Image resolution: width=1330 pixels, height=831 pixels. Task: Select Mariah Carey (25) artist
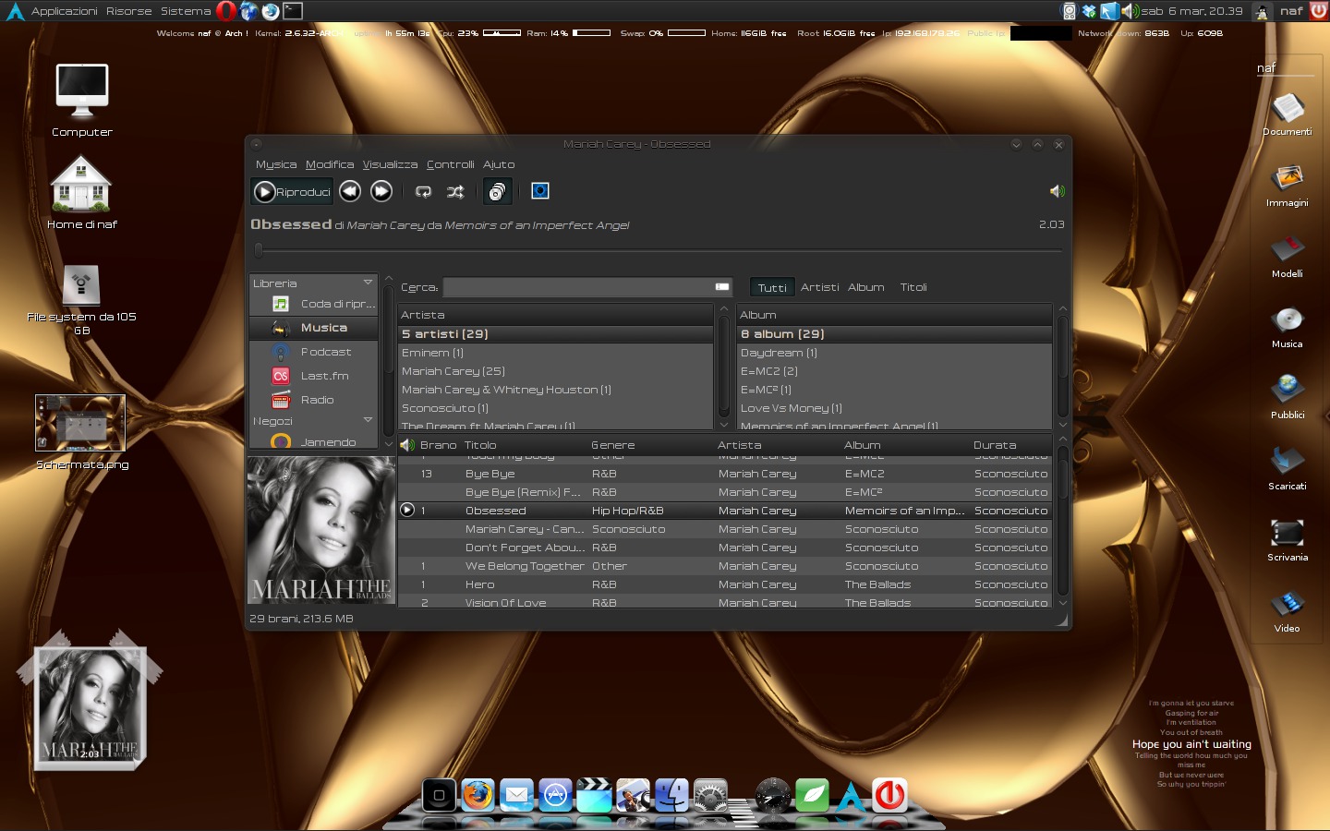555,371
